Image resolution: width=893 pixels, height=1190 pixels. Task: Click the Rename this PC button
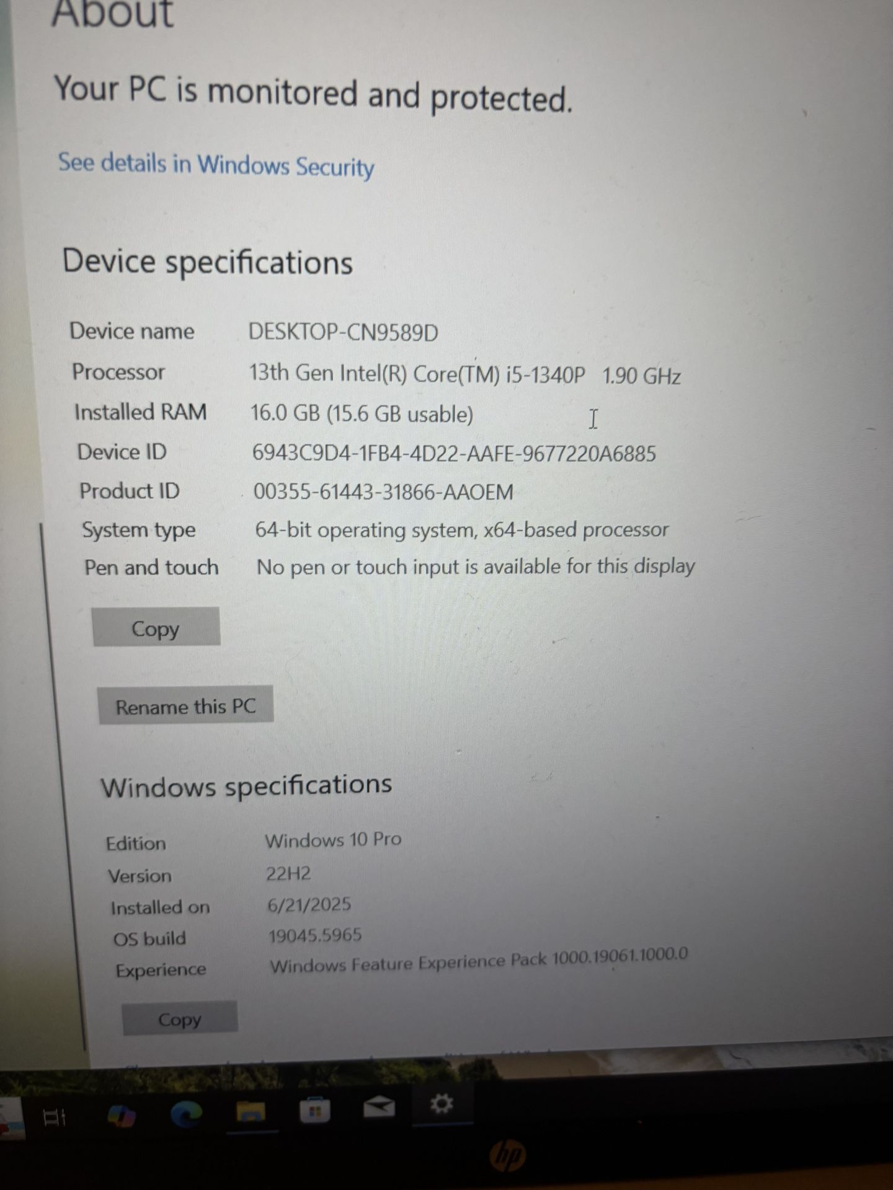point(185,705)
